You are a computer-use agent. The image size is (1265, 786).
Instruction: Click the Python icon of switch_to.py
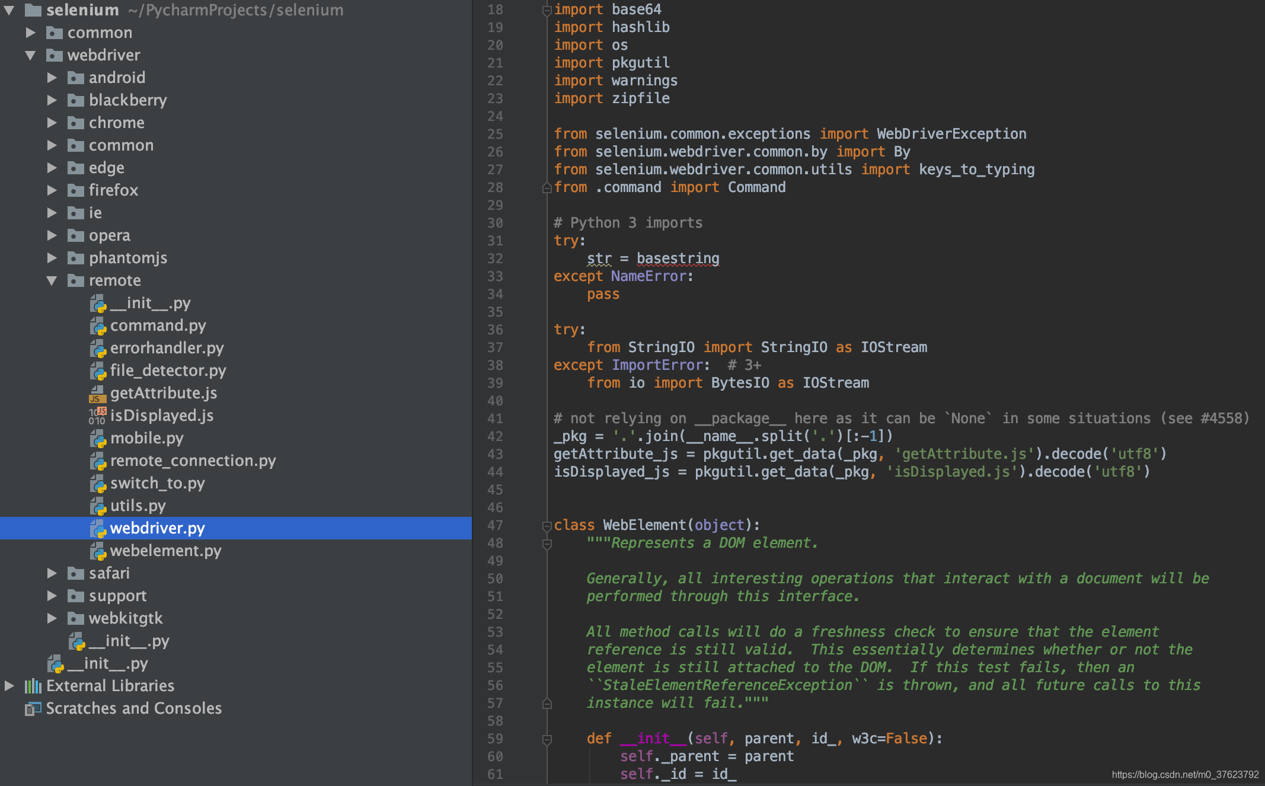(x=98, y=484)
